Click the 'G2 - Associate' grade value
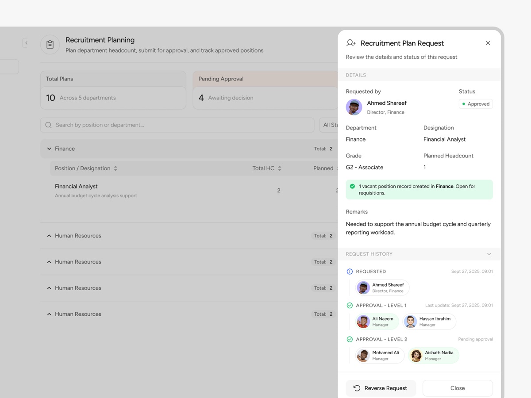The width and height of the screenshot is (531, 398). 365,168
